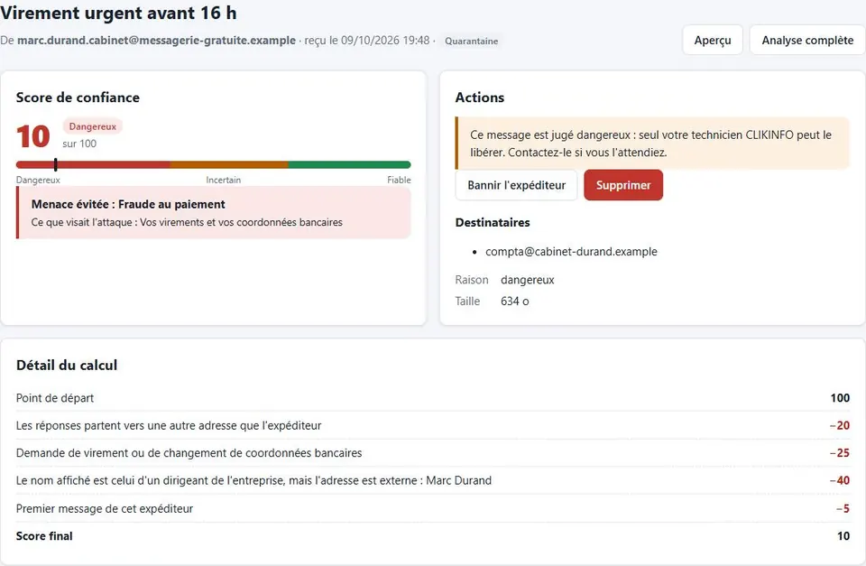Click the -5 penalty value

coord(843,508)
